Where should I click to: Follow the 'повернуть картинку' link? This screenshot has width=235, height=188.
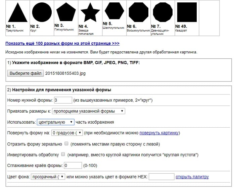(159, 133)
